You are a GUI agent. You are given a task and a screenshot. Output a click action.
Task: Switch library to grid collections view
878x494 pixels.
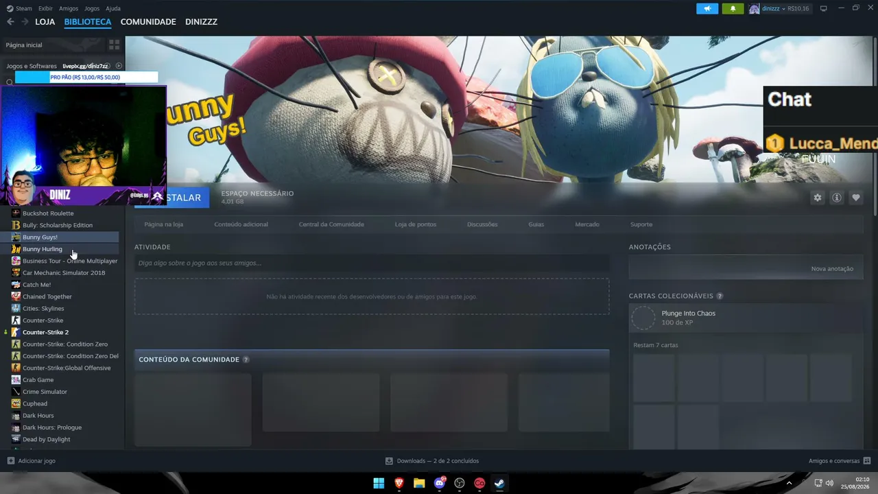coord(114,45)
